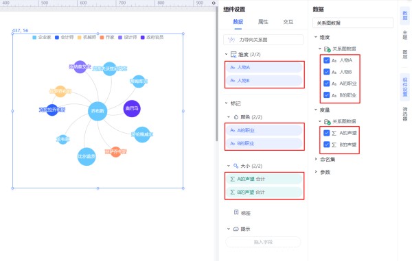Select the 数据 tab under 组件设置 heading
Image resolution: width=412 pixels, height=261 pixels.
pos(238,22)
